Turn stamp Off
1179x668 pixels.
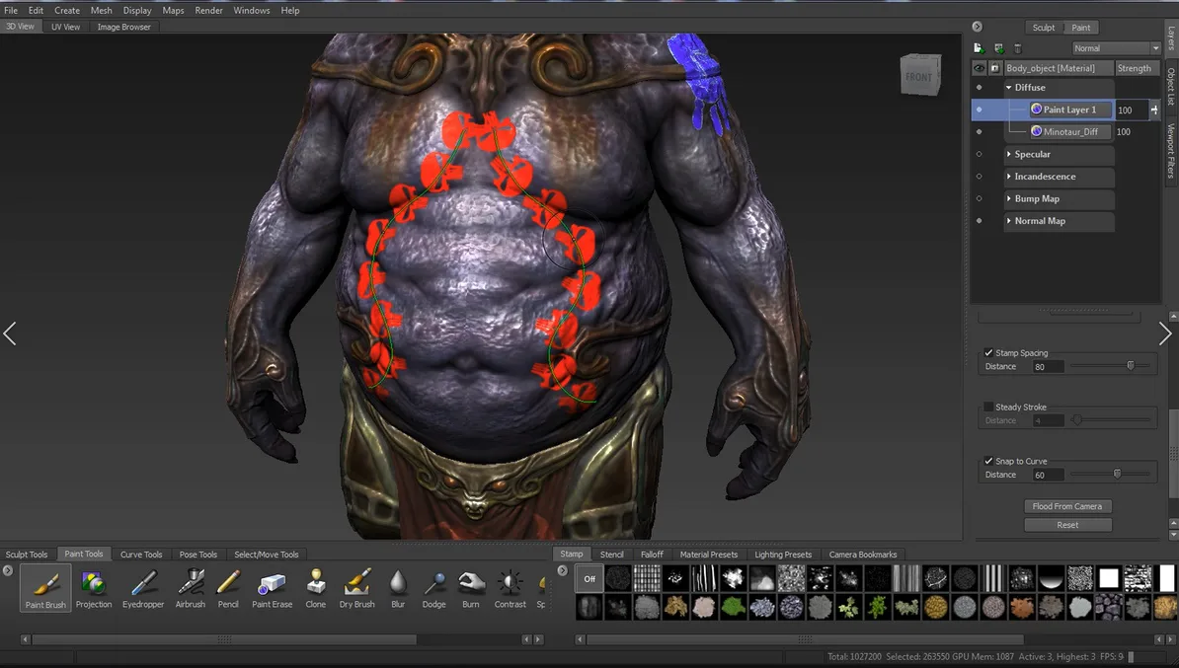tap(589, 578)
